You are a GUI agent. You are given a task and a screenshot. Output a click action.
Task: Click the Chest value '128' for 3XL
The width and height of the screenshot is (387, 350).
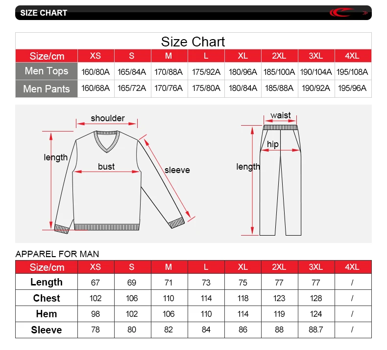(316, 298)
